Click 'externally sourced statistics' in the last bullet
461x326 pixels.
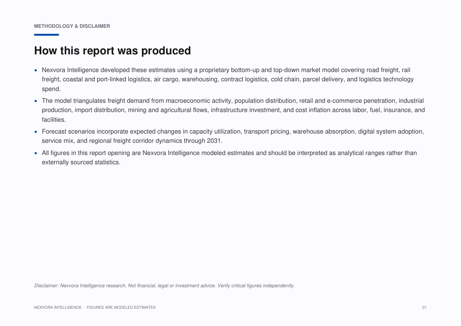click(80, 163)
